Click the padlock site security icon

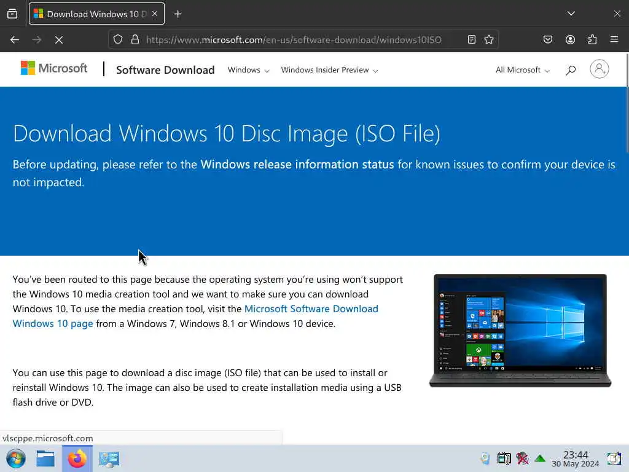(135, 39)
